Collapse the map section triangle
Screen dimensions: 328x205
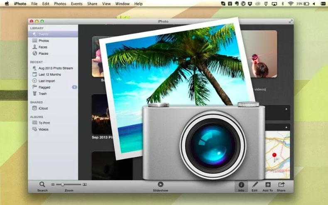[286, 127]
